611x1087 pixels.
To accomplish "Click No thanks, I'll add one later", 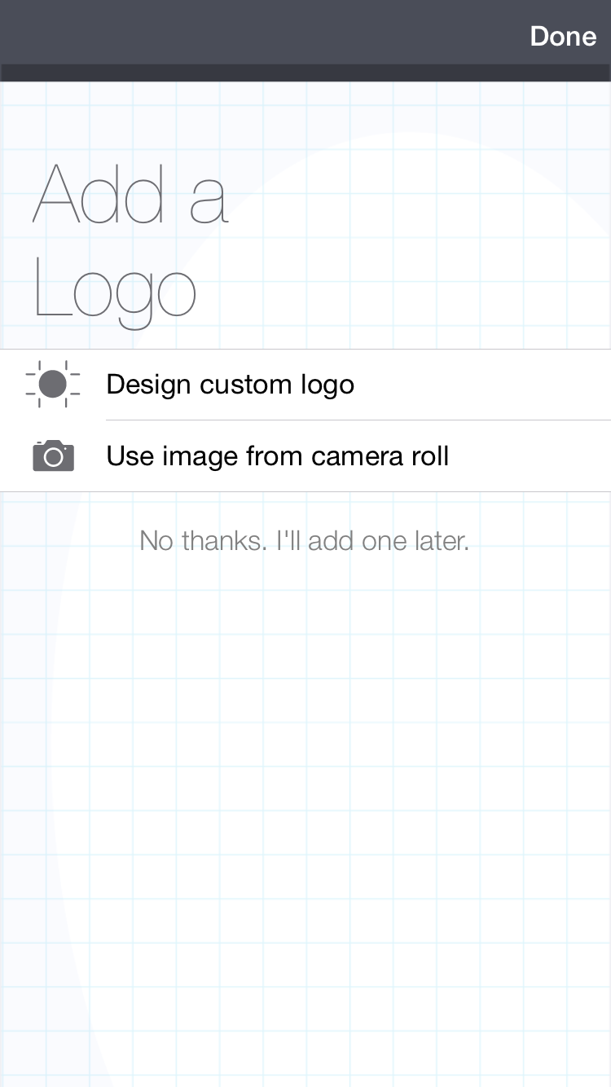I will pyautogui.click(x=305, y=540).
